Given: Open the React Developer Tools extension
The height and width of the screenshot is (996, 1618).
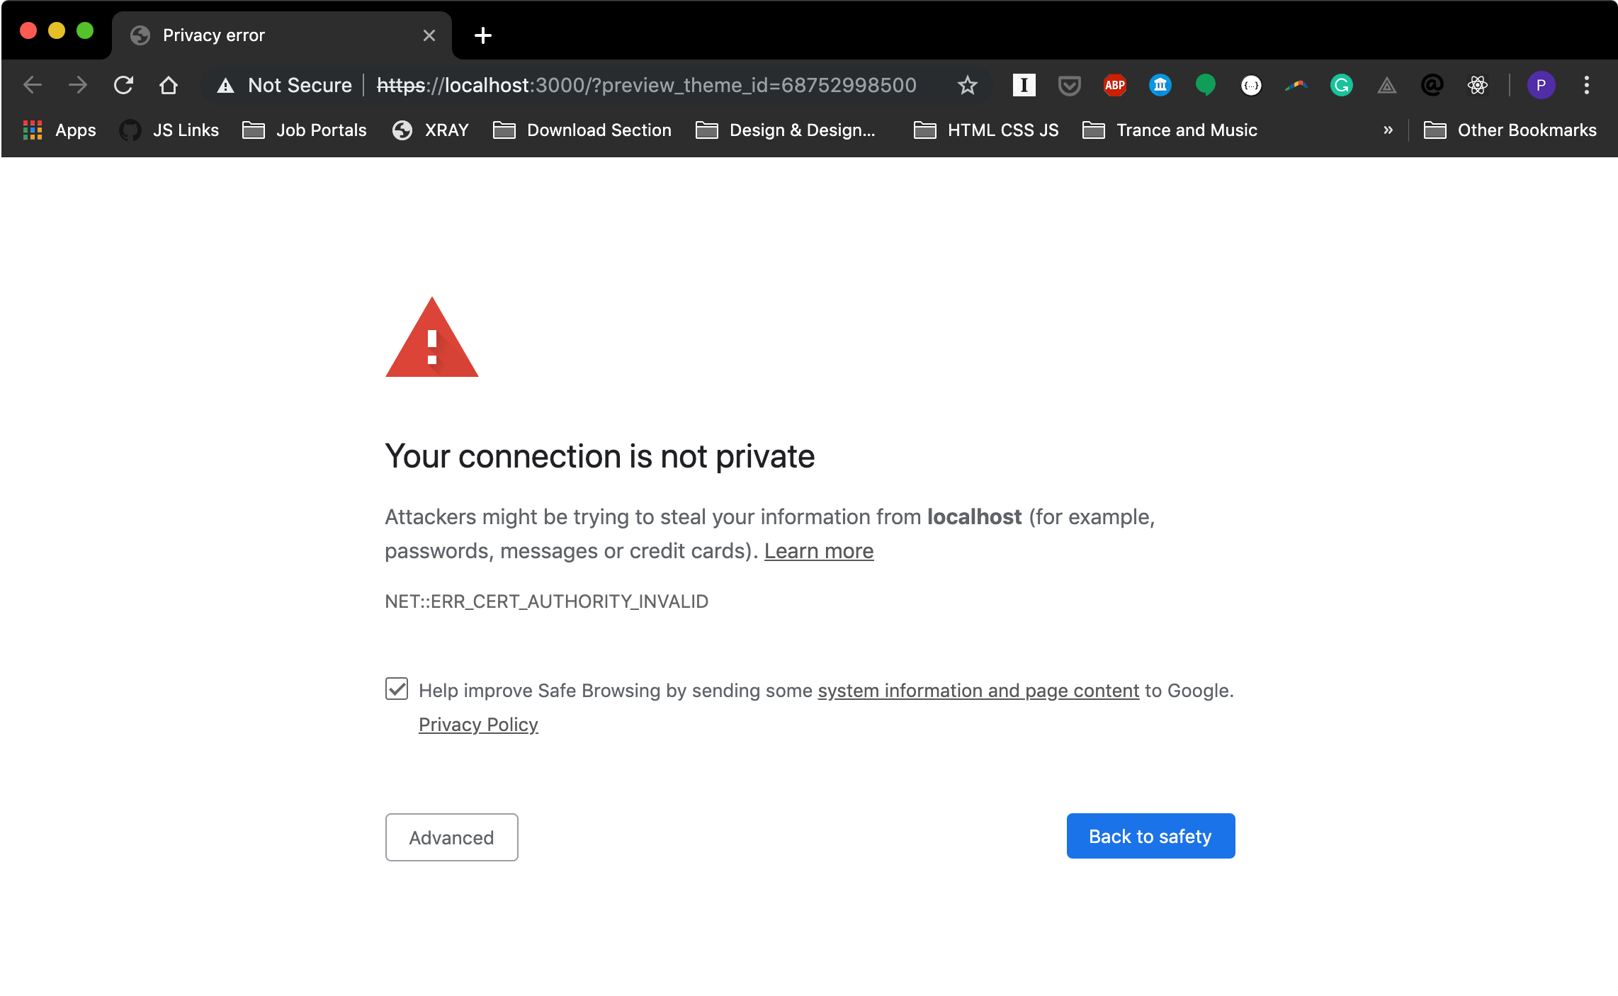Looking at the screenshot, I should tap(1477, 86).
